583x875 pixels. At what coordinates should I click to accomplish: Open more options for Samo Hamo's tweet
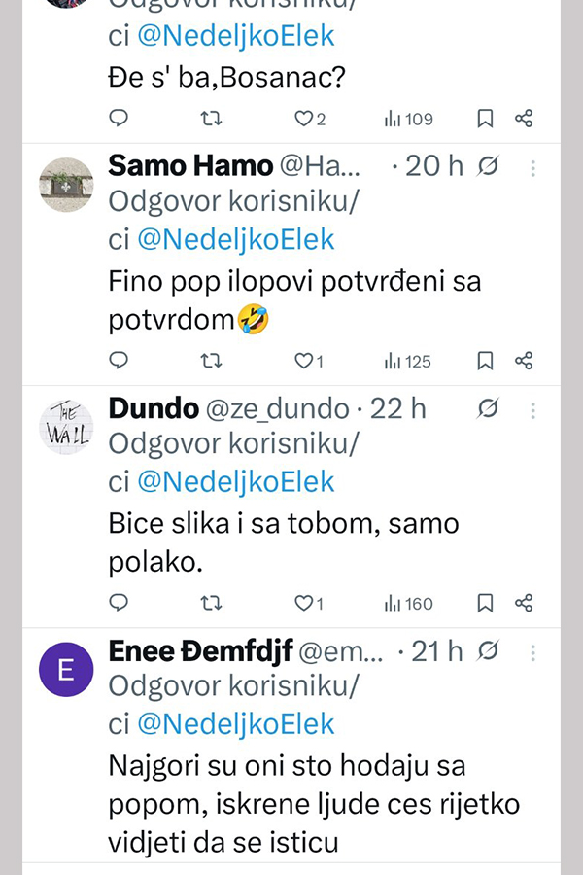(x=532, y=167)
